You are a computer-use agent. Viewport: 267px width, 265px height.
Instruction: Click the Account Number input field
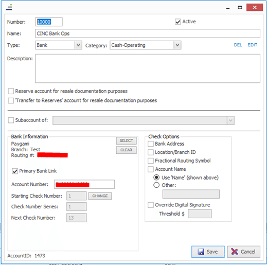(x=84, y=184)
